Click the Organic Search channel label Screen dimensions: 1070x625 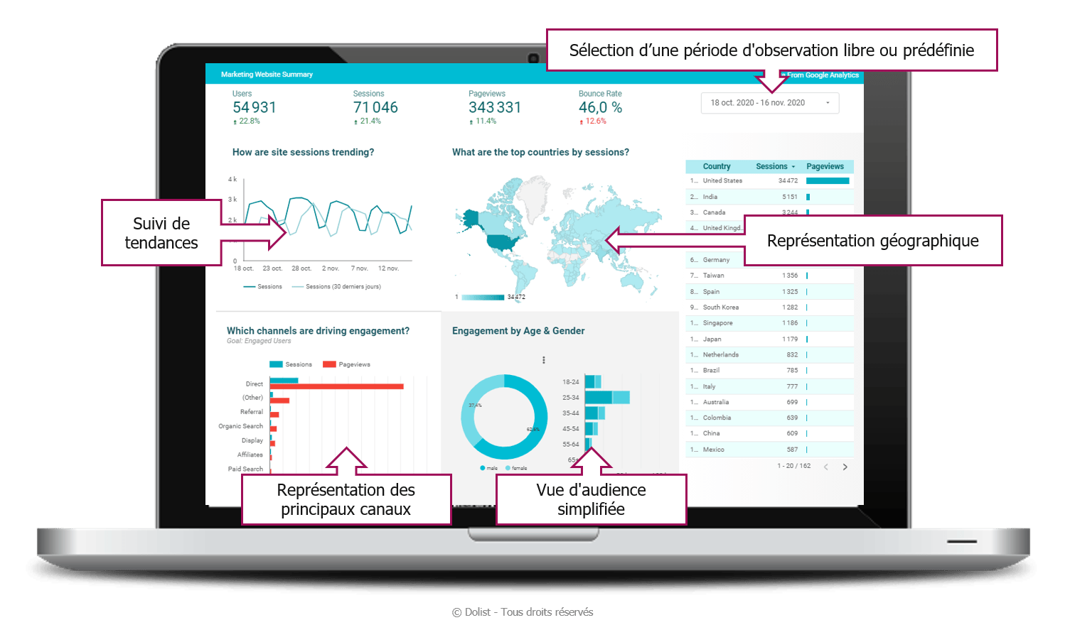click(240, 426)
